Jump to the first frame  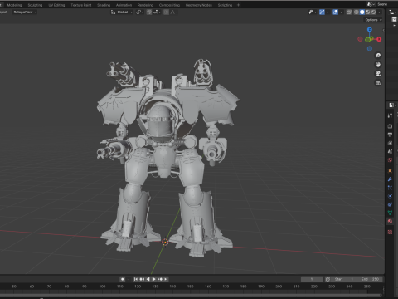click(x=136, y=279)
